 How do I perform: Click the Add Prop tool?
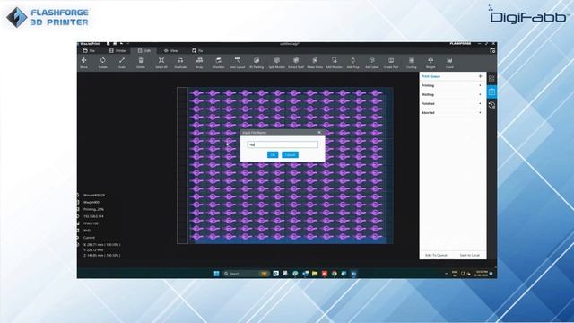coord(352,63)
